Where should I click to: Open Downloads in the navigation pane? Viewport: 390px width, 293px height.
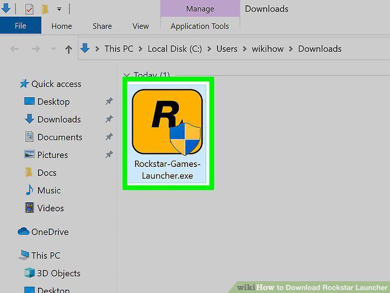point(59,119)
